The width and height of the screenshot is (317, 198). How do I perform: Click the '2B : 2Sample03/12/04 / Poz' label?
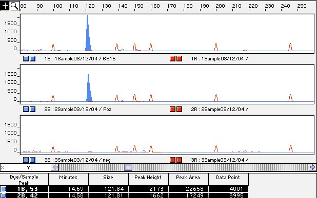tap(78, 109)
